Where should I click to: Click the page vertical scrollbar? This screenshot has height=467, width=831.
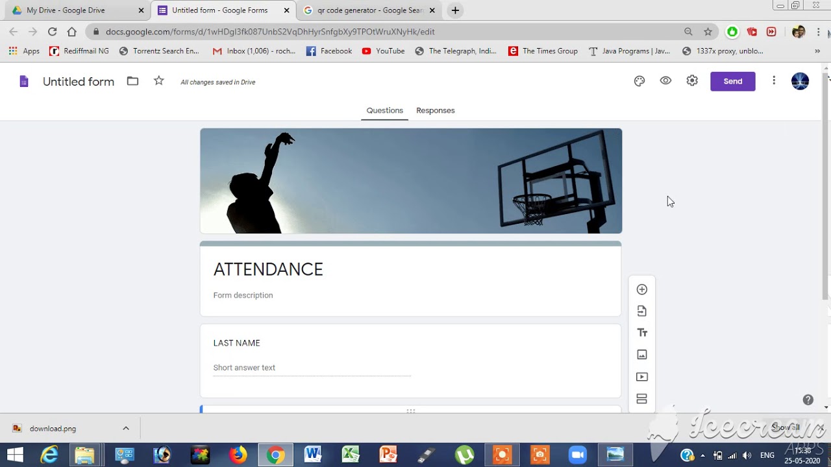pyautogui.click(x=826, y=187)
